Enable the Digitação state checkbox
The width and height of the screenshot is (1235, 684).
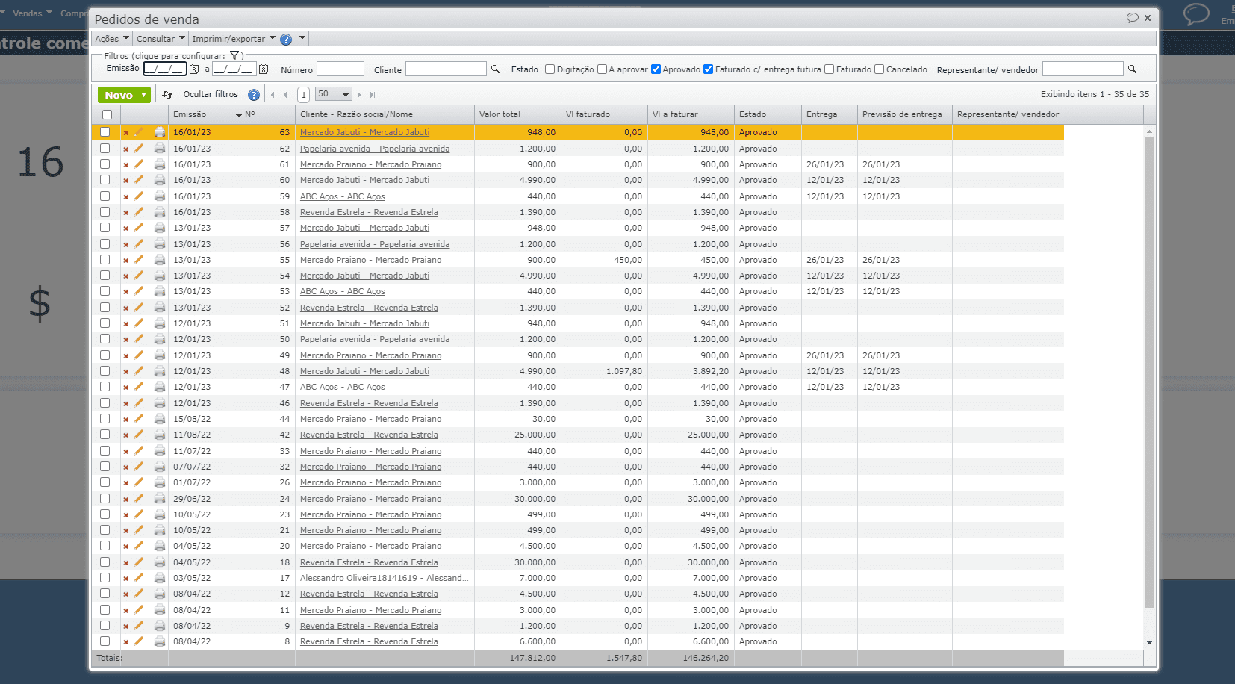[550, 69]
